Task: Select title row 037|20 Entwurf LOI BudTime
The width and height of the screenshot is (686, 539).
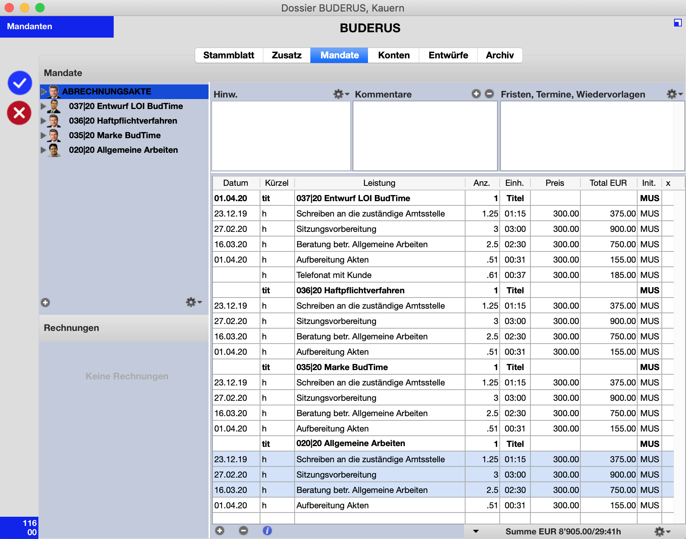Action: tap(443, 198)
